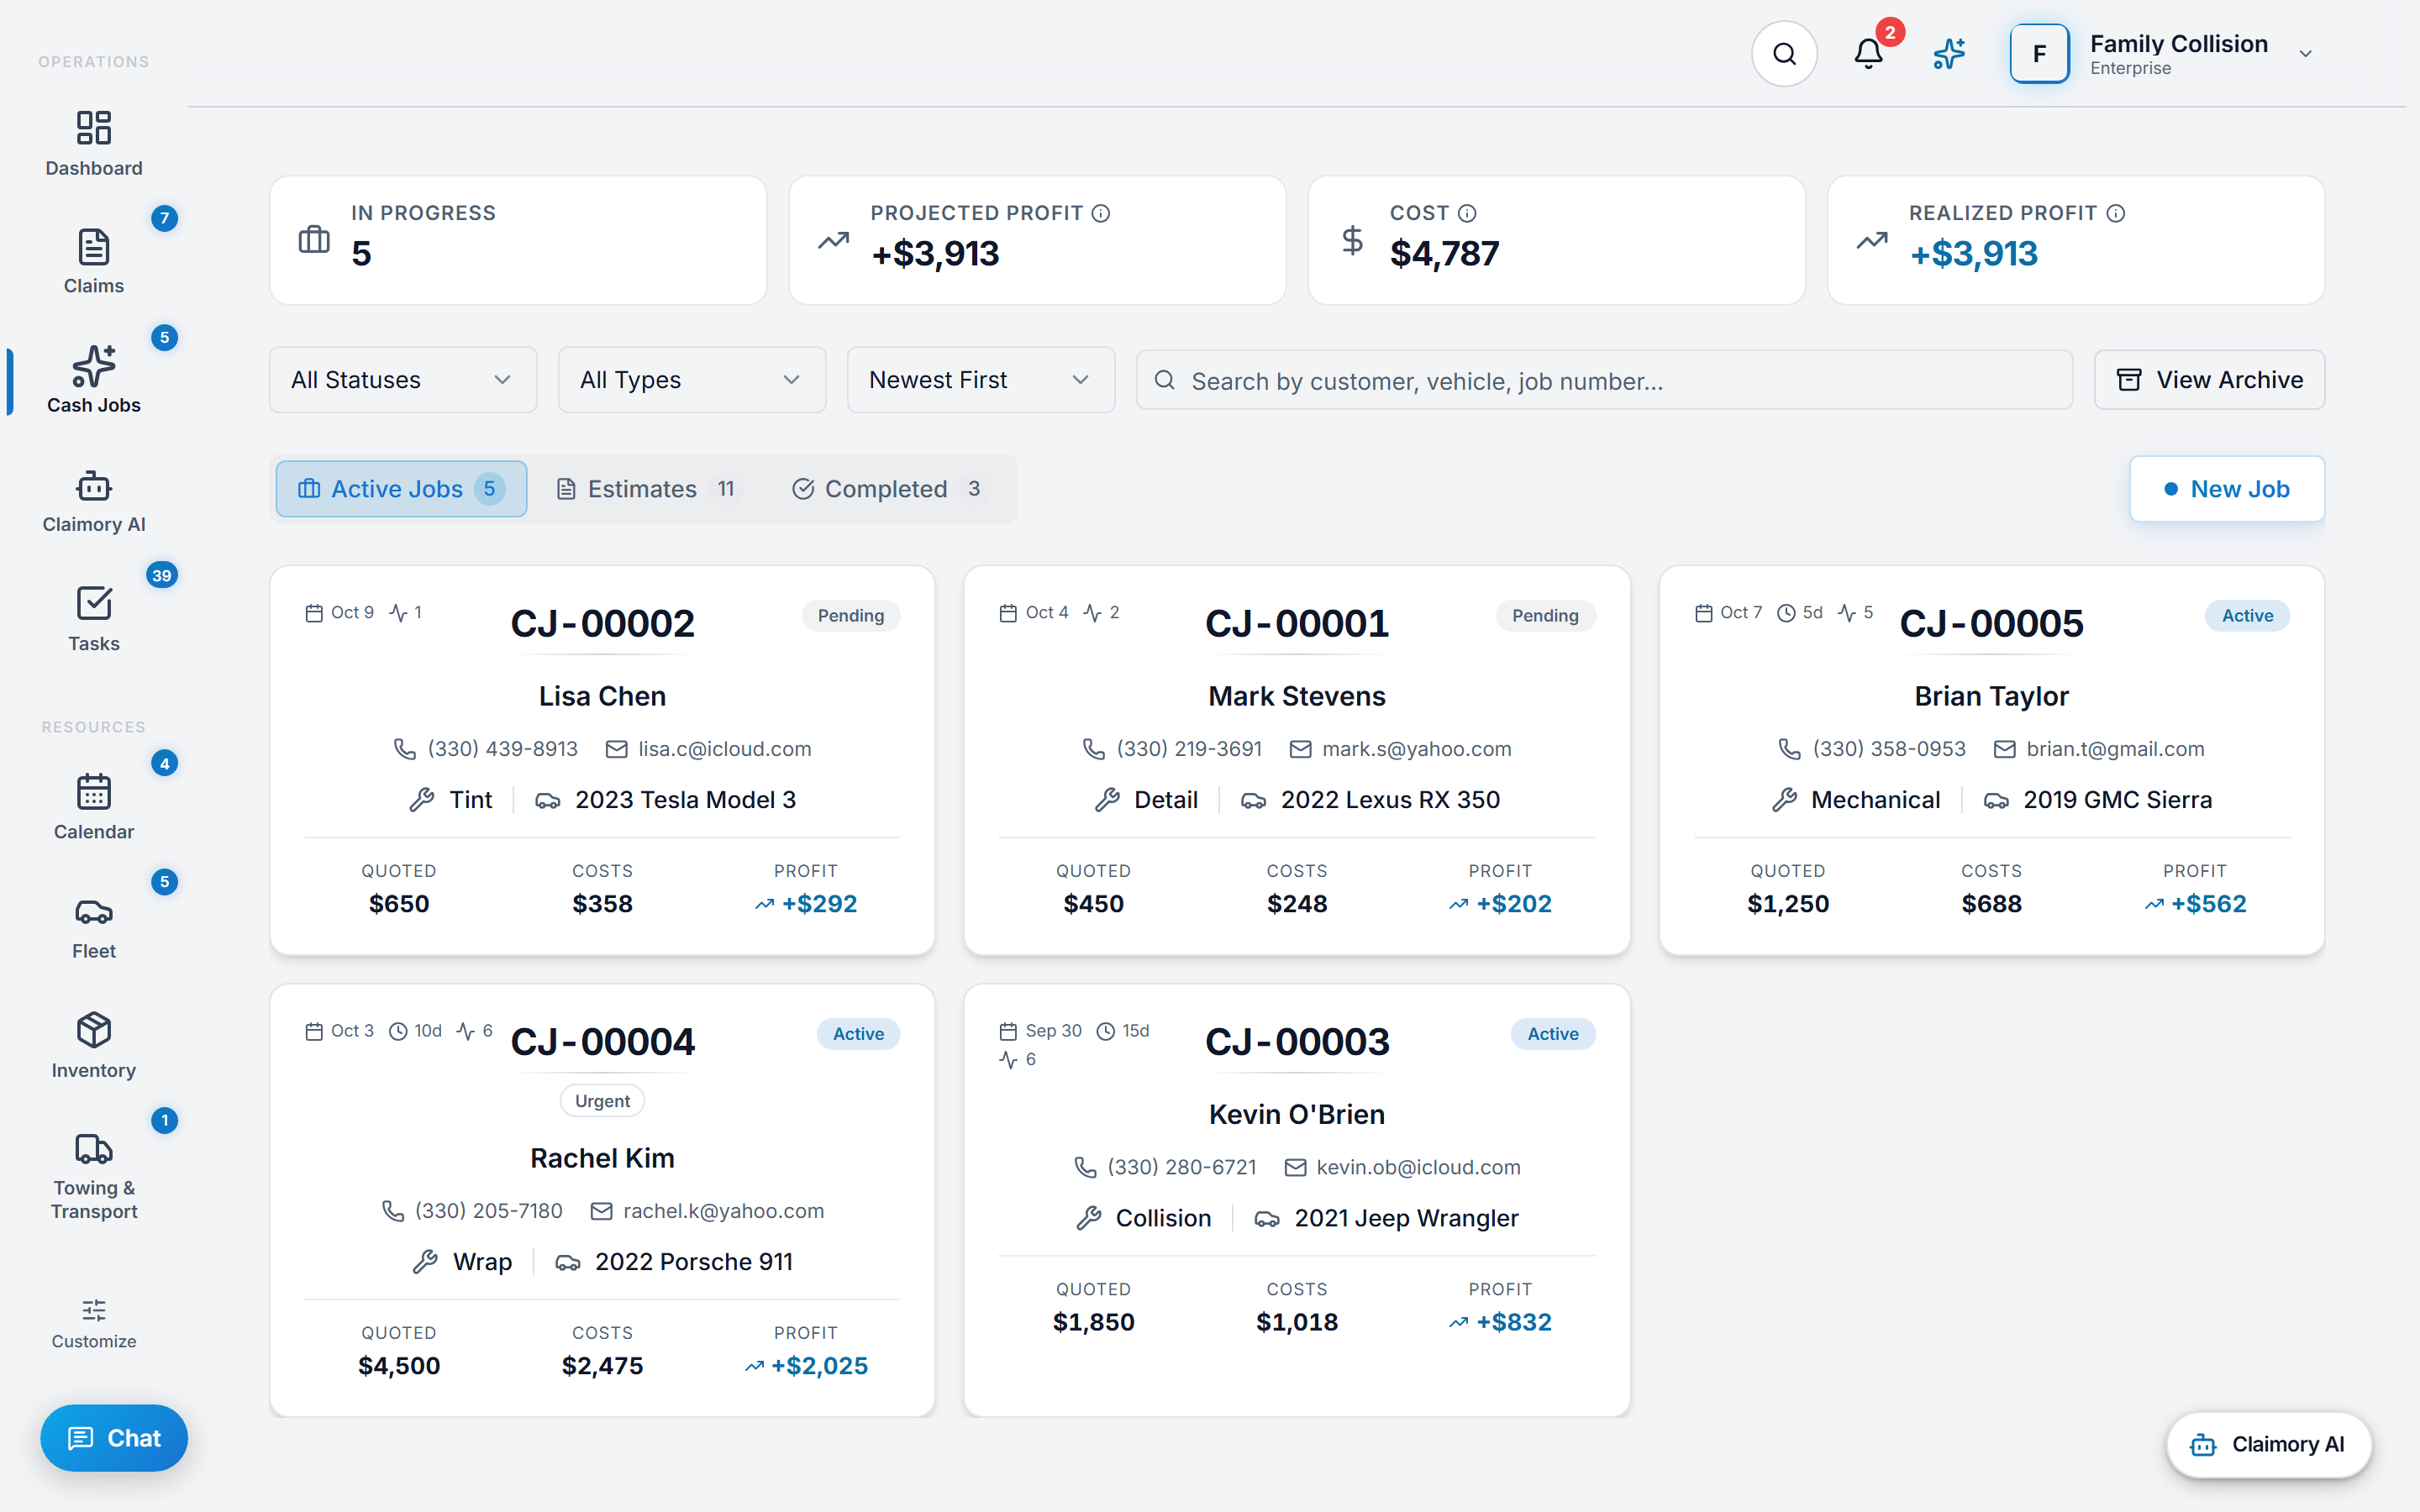The height and width of the screenshot is (1512, 2420).
Task: Open the Chat button
Action: pos(114,1438)
